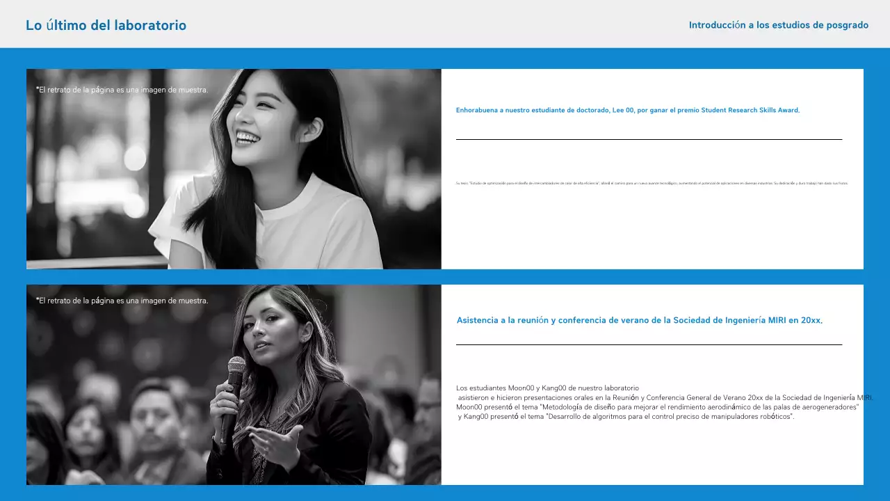Select the photo of the woman with microphone
Viewport: 890px width, 501px height.
coord(233,383)
